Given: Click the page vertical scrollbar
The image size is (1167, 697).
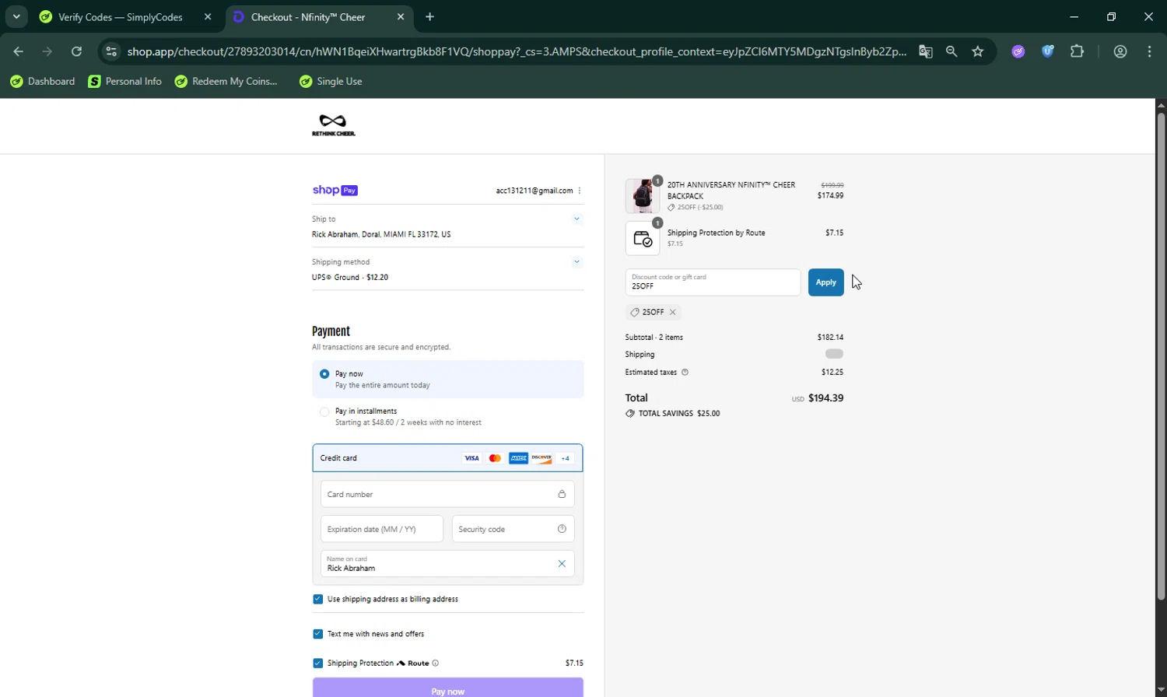Looking at the screenshot, I should (x=1161, y=356).
